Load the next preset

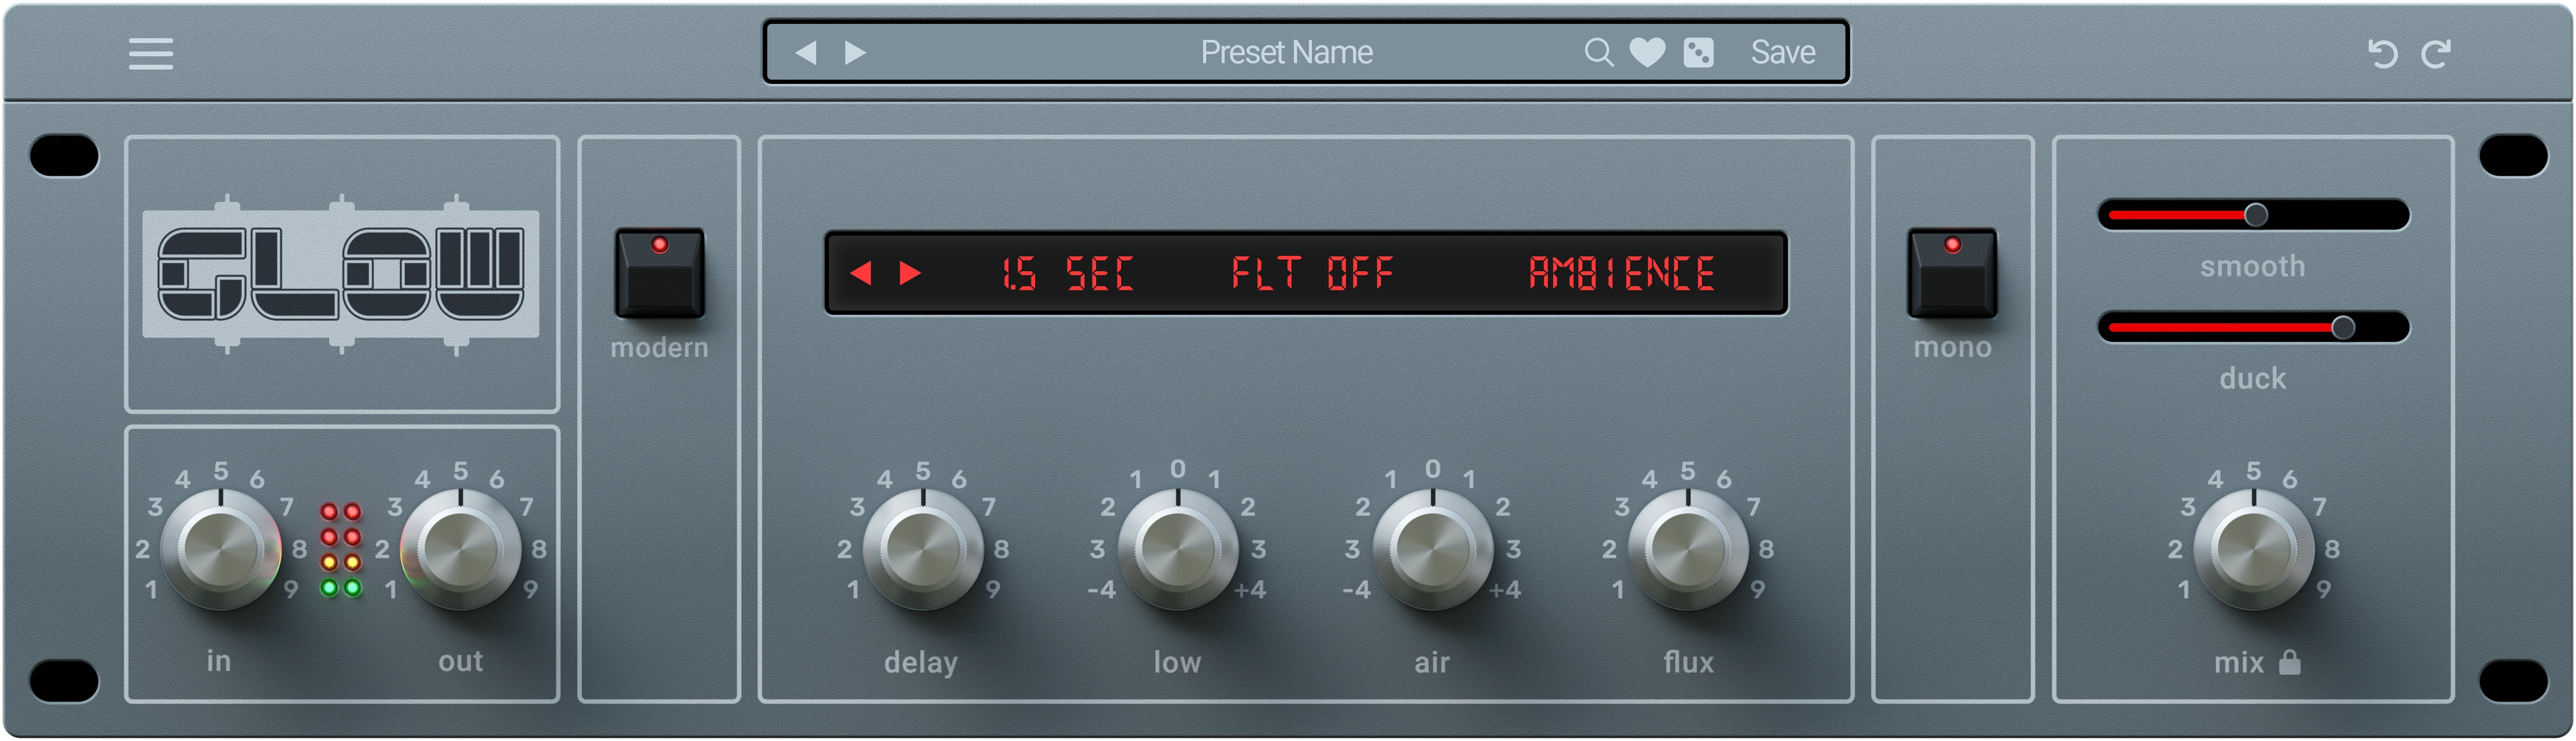point(855,52)
